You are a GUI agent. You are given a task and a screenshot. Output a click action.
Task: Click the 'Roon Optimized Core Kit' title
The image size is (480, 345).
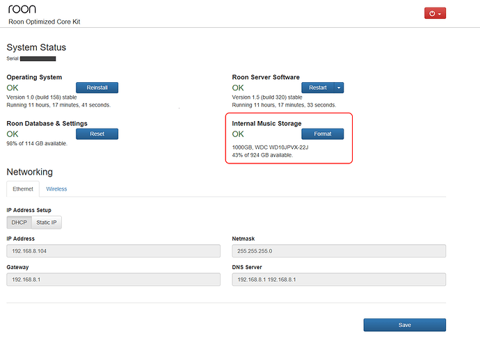(45, 22)
